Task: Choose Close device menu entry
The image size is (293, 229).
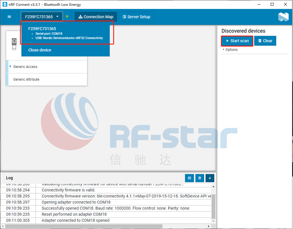Action: tap(40, 50)
